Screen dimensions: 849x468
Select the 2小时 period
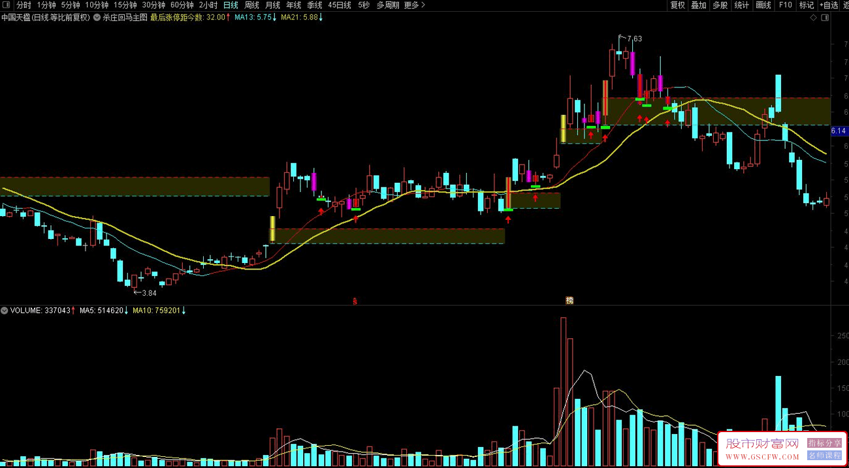(208, 5)
